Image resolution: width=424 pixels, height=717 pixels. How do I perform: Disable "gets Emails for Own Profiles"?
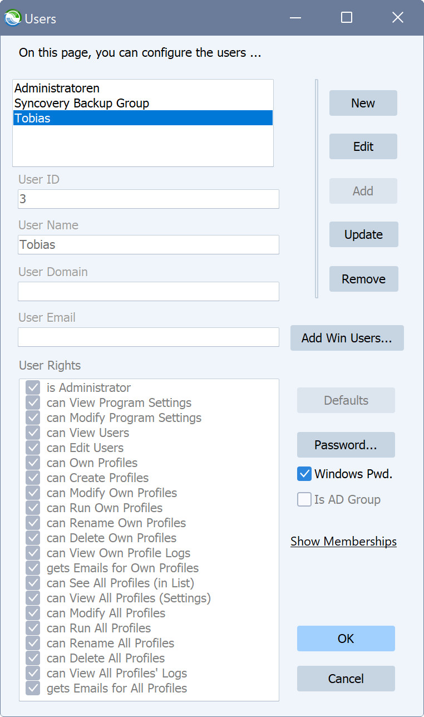32,568
